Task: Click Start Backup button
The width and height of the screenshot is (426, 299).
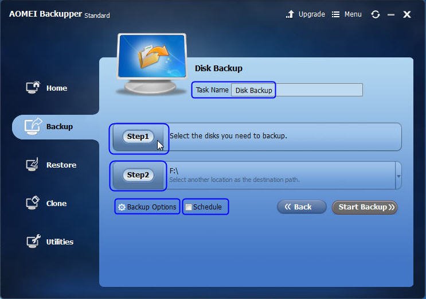Action: [x=365, y=207]
